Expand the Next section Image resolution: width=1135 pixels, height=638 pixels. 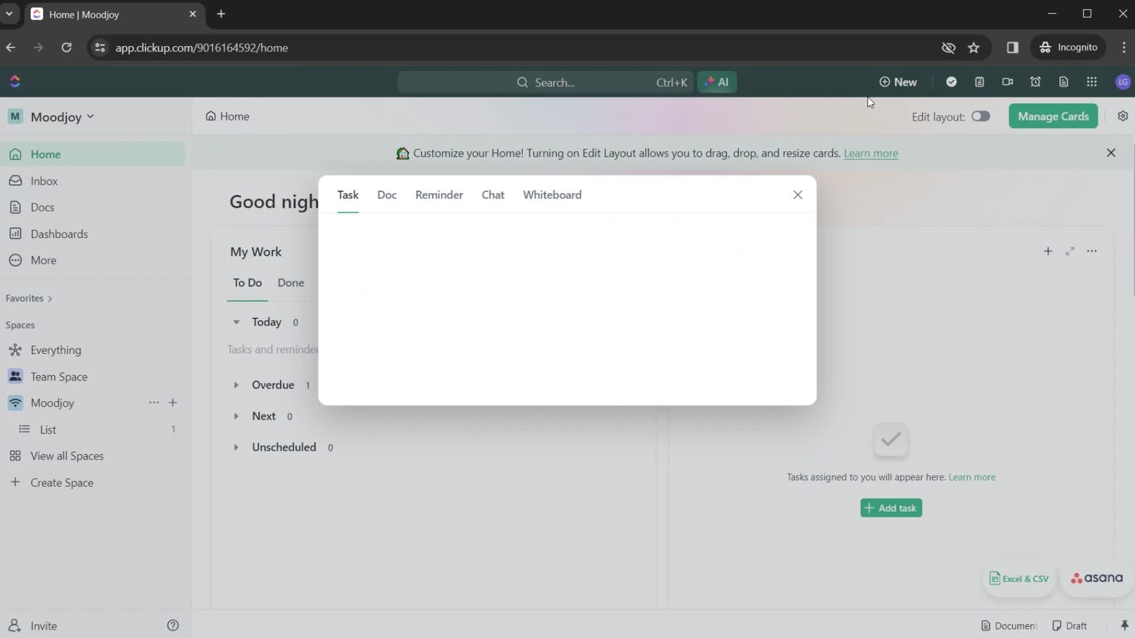[x=236, y=416]
